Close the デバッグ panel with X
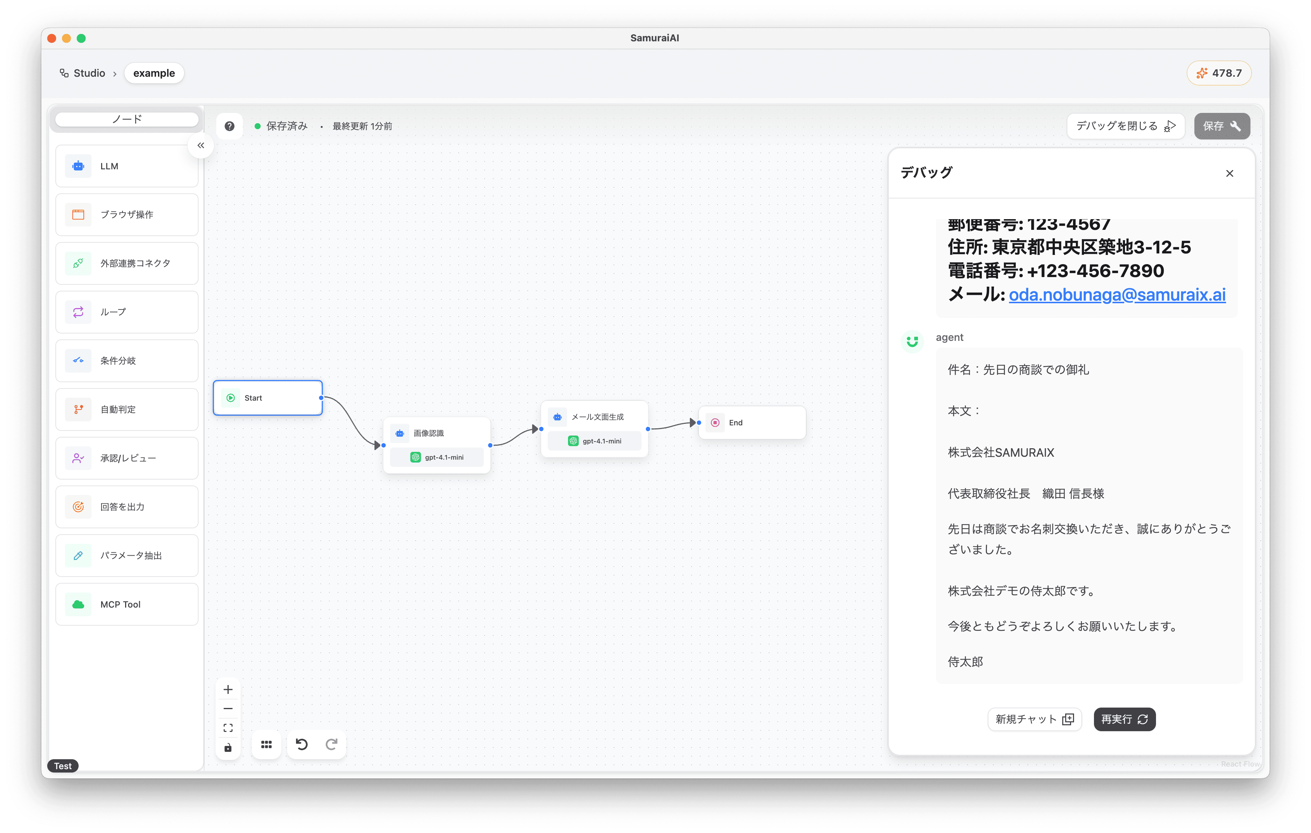This screenshot has height=833, width=1311. (x=1229, y=173)
